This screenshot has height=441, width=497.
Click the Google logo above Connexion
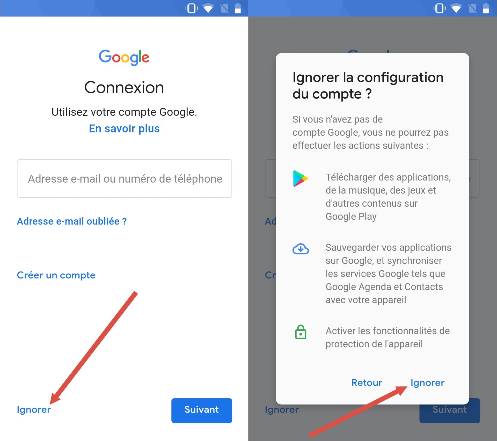(x=124, y=57)
